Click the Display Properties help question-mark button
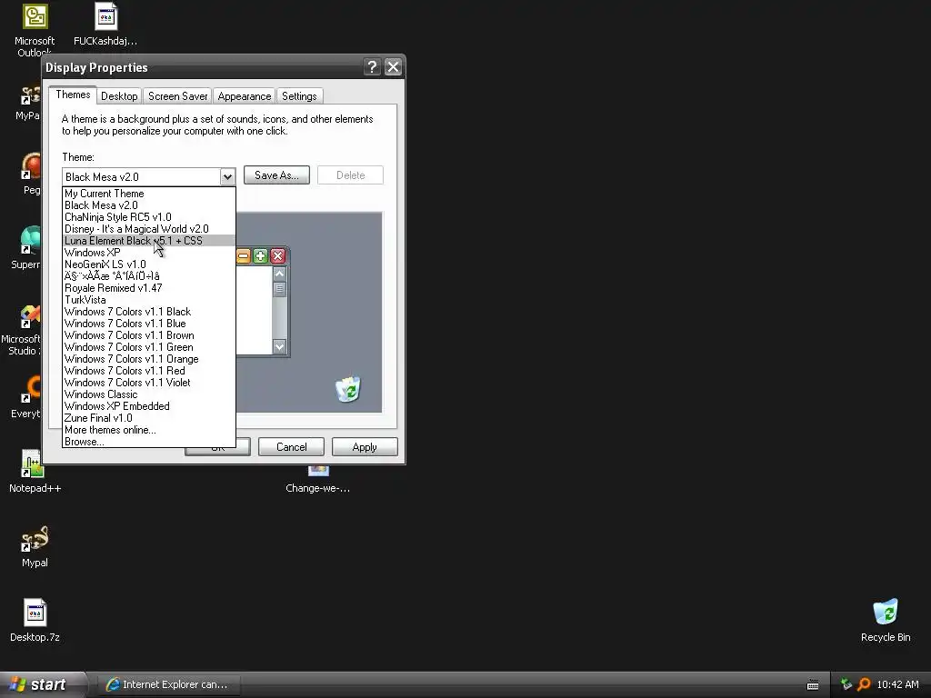The width and height of the screenshot is (931, 698). [x=372, y=67]
